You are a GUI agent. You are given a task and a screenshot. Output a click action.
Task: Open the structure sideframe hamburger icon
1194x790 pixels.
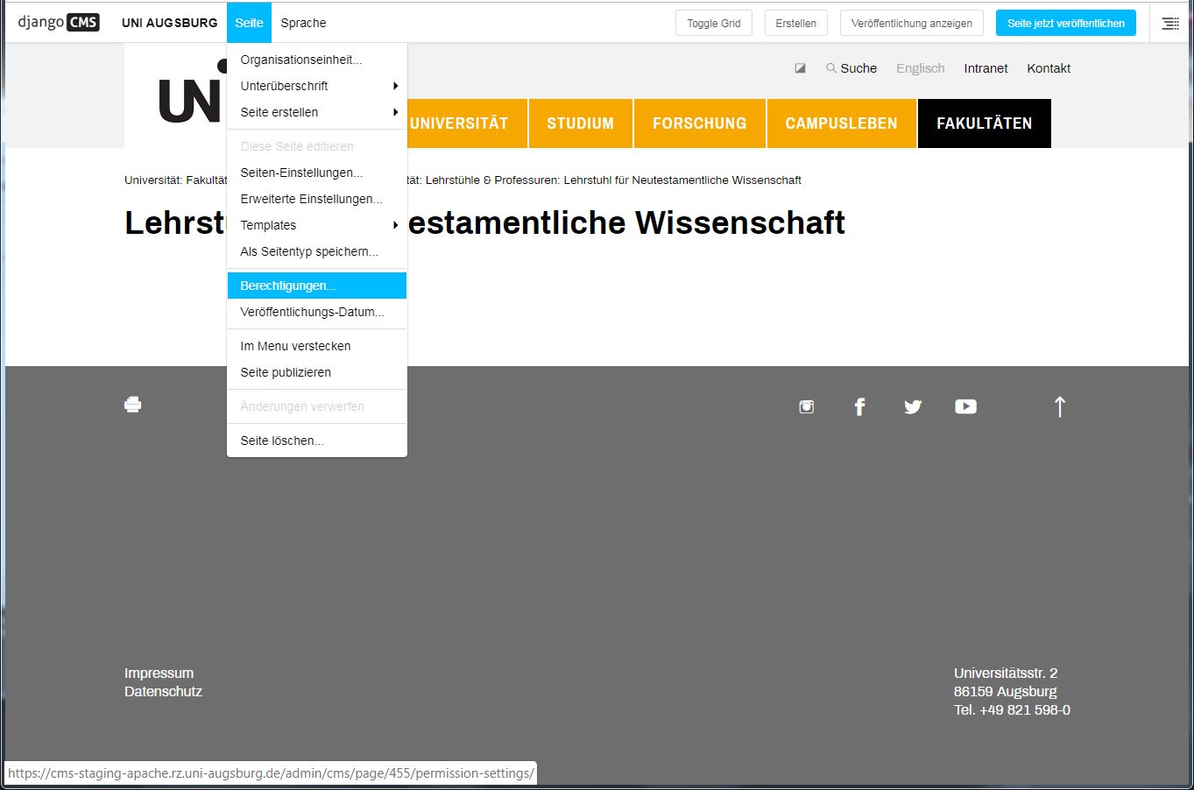(1170, 24)
